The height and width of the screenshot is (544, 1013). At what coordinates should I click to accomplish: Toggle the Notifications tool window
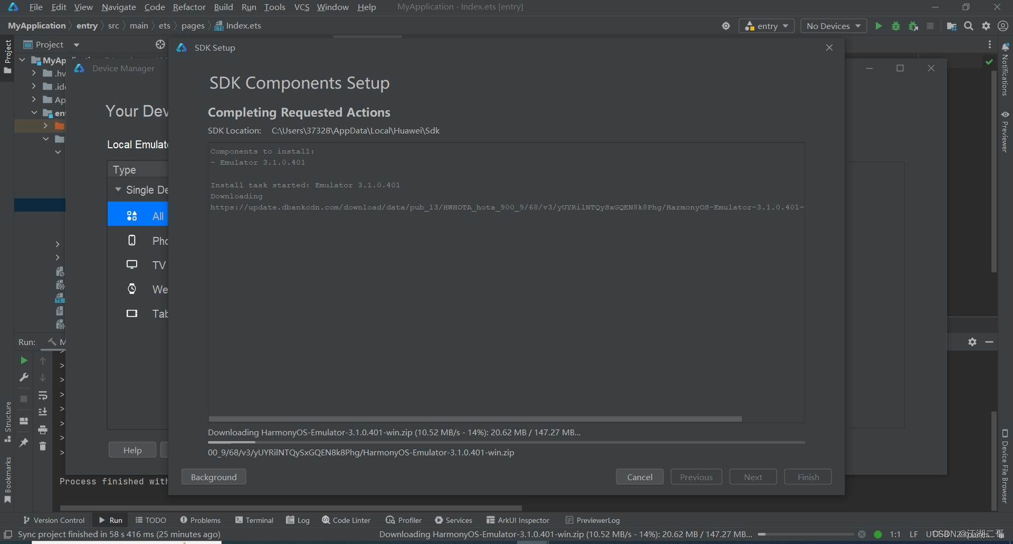tap(1005, 70)
